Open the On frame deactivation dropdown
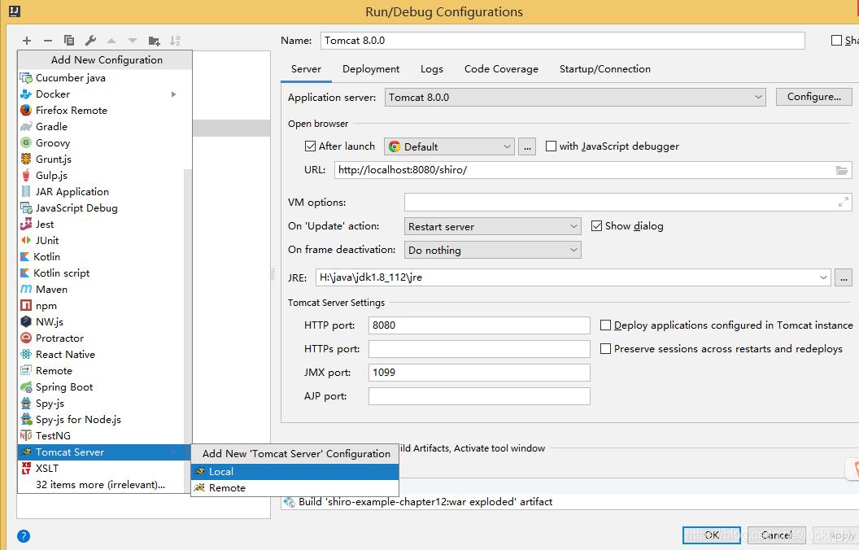This screenshot has width=859, height=550. [x=492, y=250]
